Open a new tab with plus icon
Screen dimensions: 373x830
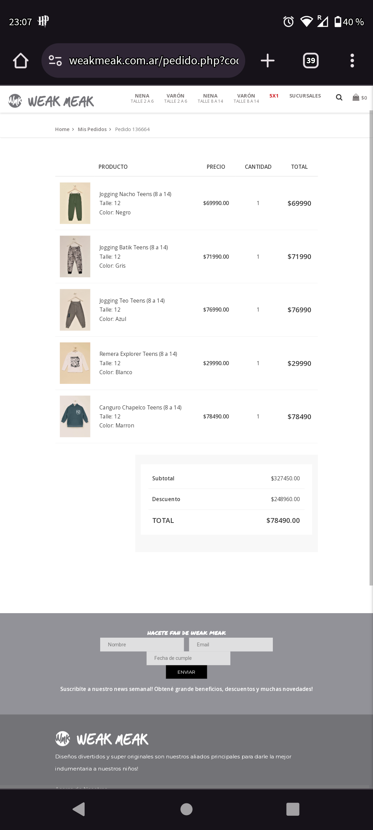267,61
